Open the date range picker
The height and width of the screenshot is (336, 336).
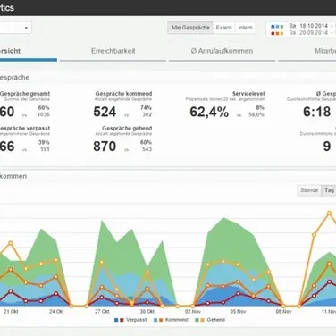coord(301,29)
